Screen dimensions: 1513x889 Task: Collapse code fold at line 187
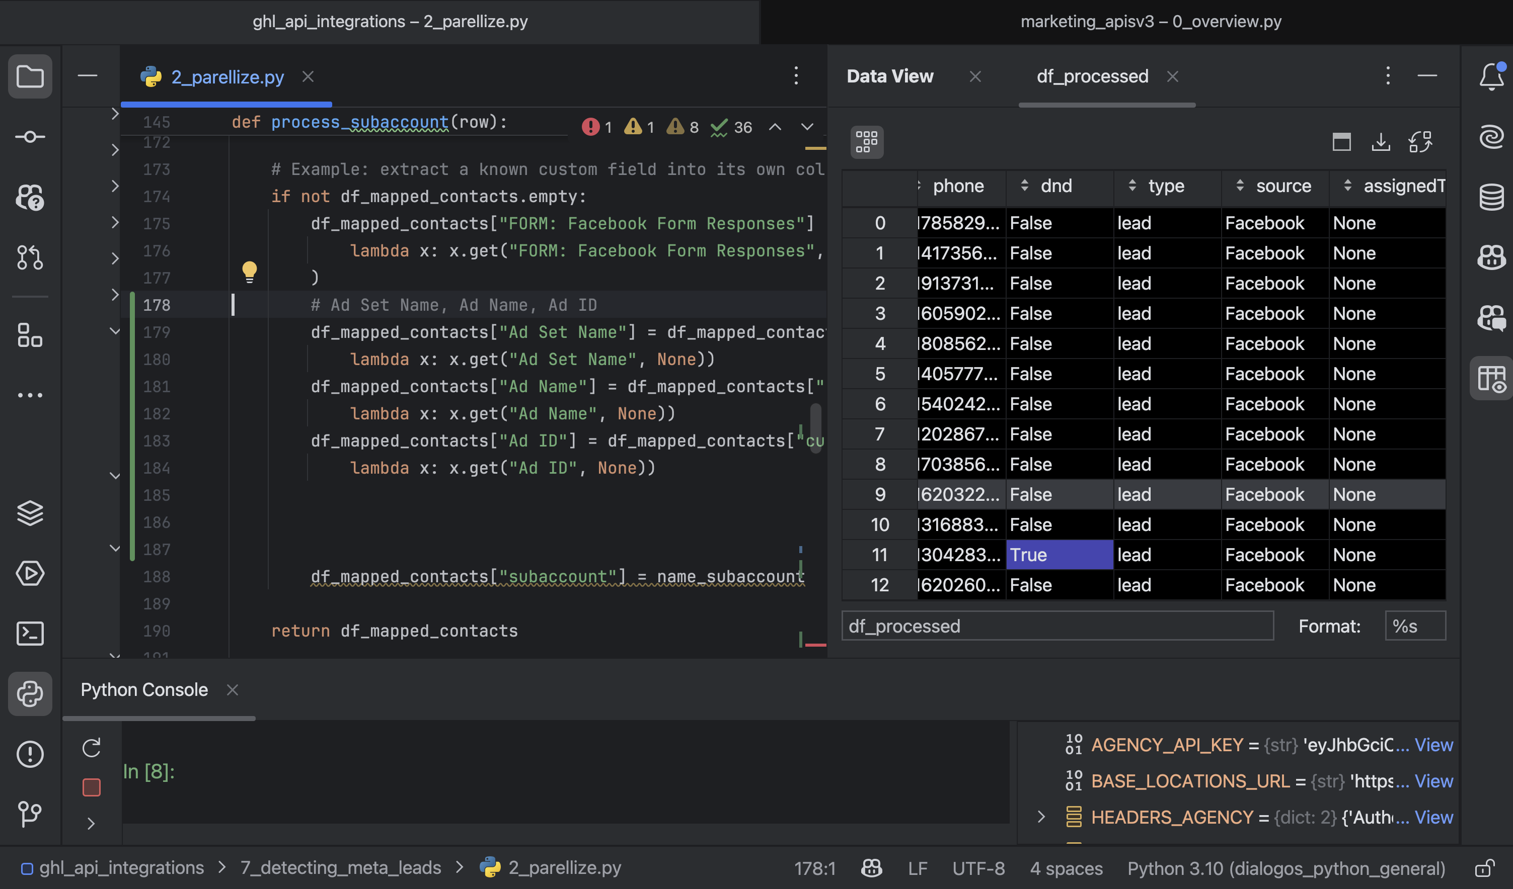coord(115,548)
